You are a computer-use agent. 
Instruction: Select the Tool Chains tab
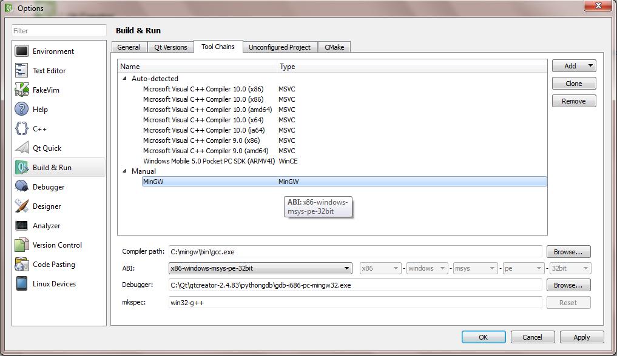[x=218, y=46]
